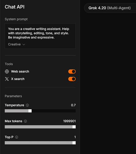Click the X search logo icon
This screenshot has width=136, height=154.
click(7, 79)
